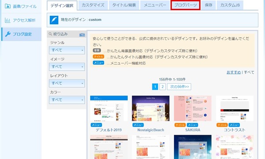The width and height of the screenshot is (265, 159).
Task: Select the plain white design thumbnail in second row
Action: coord(151,147)
